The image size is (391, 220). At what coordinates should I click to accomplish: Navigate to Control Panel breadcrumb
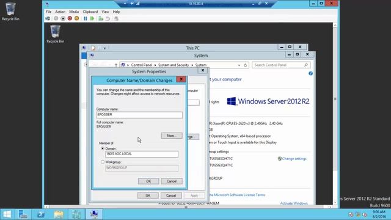pos(141,65)
